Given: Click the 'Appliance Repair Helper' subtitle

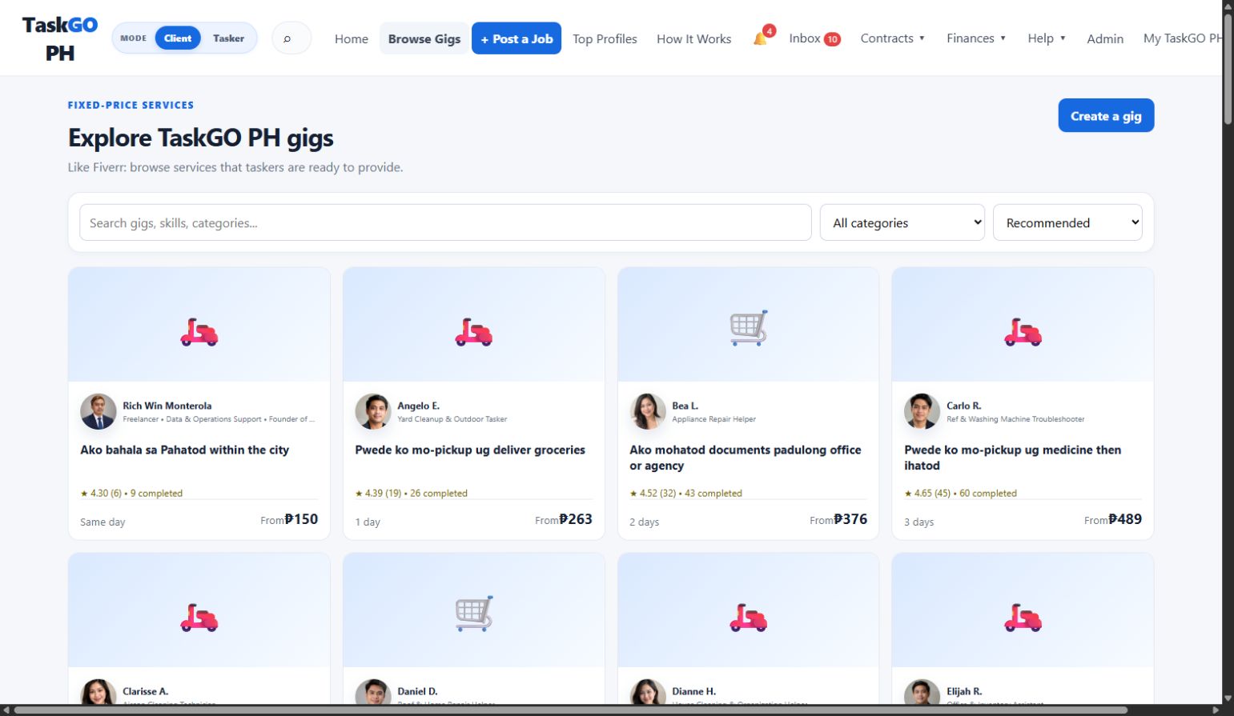Looking at the screenshot, I should [713, 419].
